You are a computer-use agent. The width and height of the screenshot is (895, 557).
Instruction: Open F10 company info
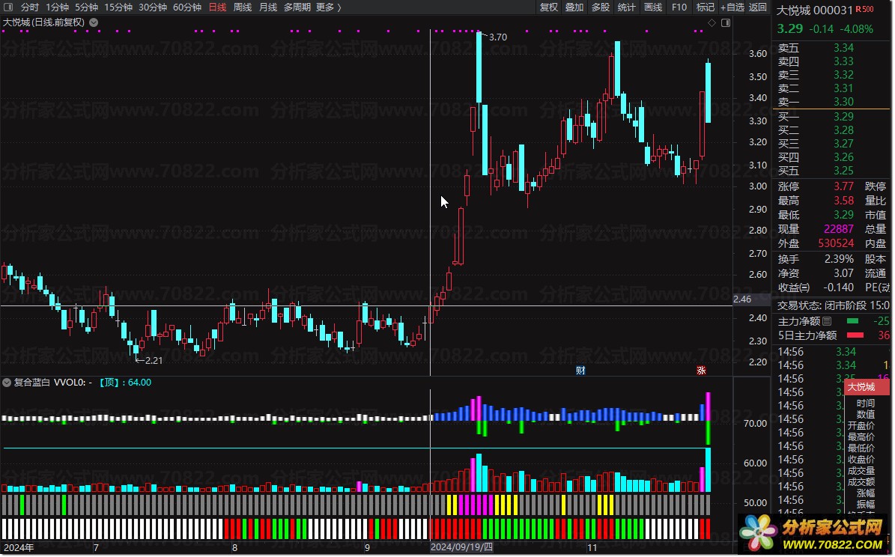(679, 7)
